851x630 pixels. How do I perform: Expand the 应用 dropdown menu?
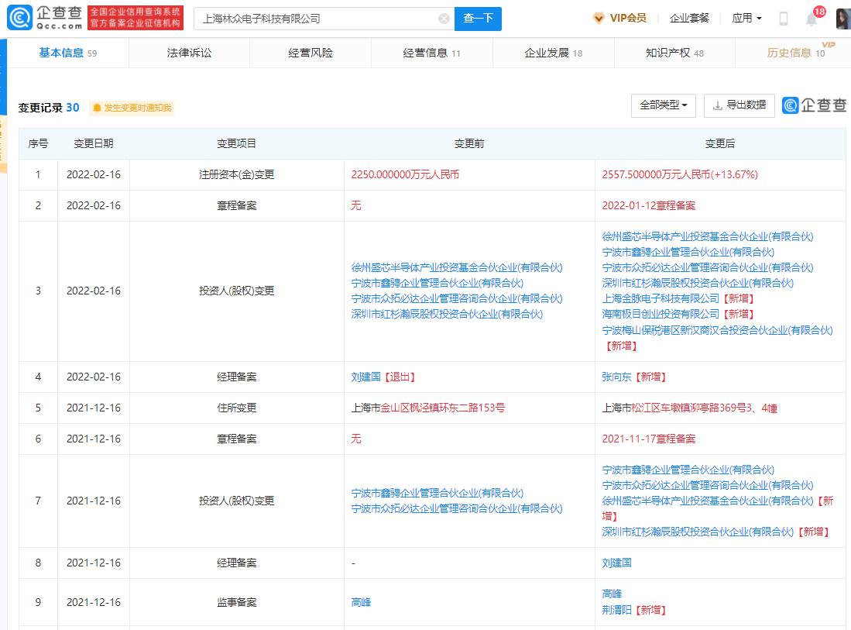tap(746, 18)
